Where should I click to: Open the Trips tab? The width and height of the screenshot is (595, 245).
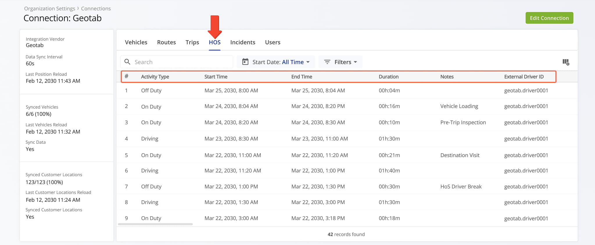192,42
